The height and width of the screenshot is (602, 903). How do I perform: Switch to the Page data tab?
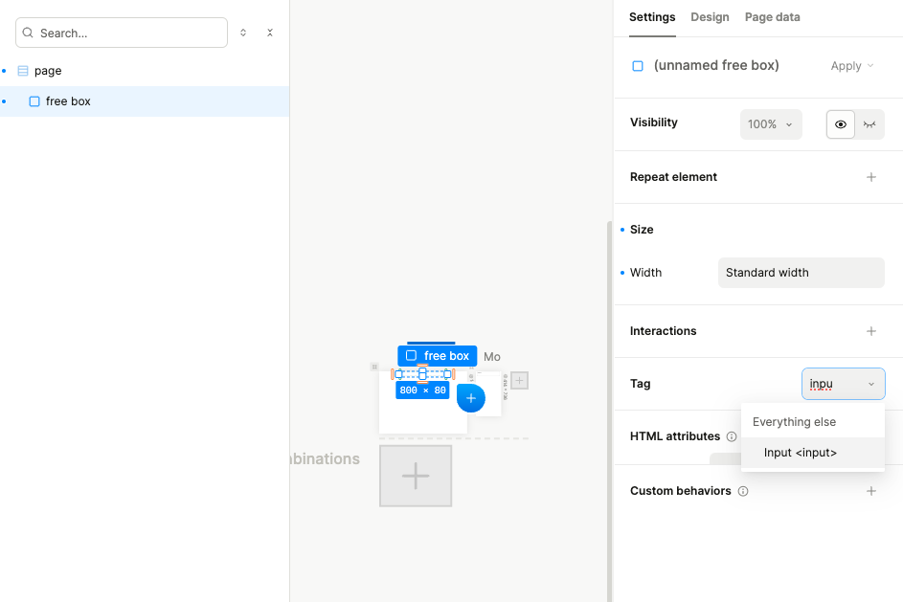coord(772,17)
